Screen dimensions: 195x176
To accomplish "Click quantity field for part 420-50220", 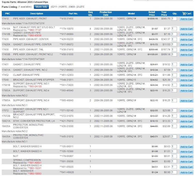I will coord(174,39).
